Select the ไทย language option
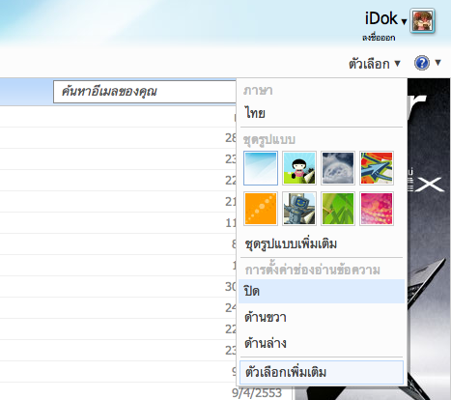The width and height of the screenshot is (451, 400). pos(255,113)
